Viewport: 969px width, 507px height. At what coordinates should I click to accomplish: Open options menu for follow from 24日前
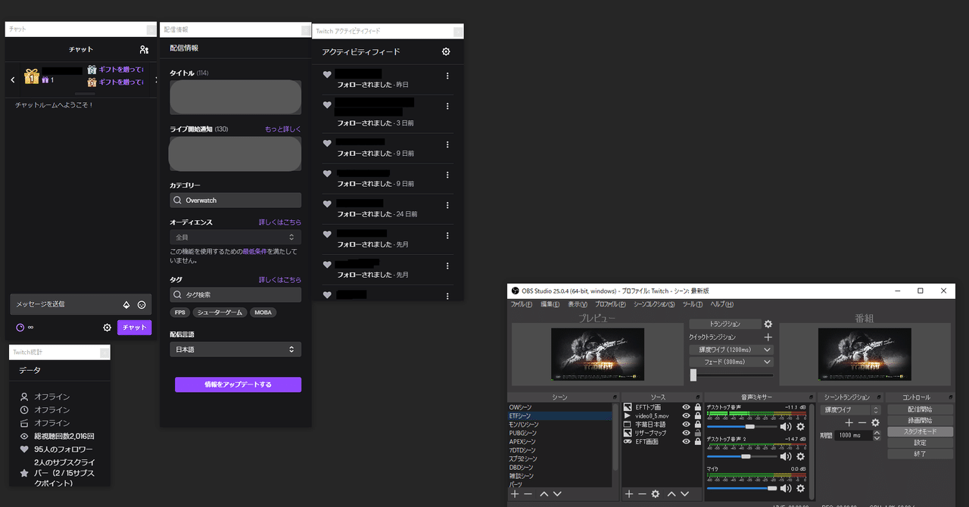(x=447, y=204)
